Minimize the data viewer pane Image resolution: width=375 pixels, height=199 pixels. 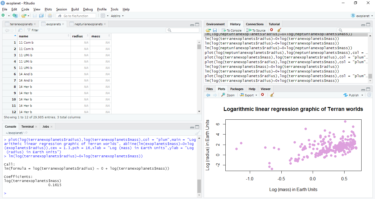(x=192, y=24)
